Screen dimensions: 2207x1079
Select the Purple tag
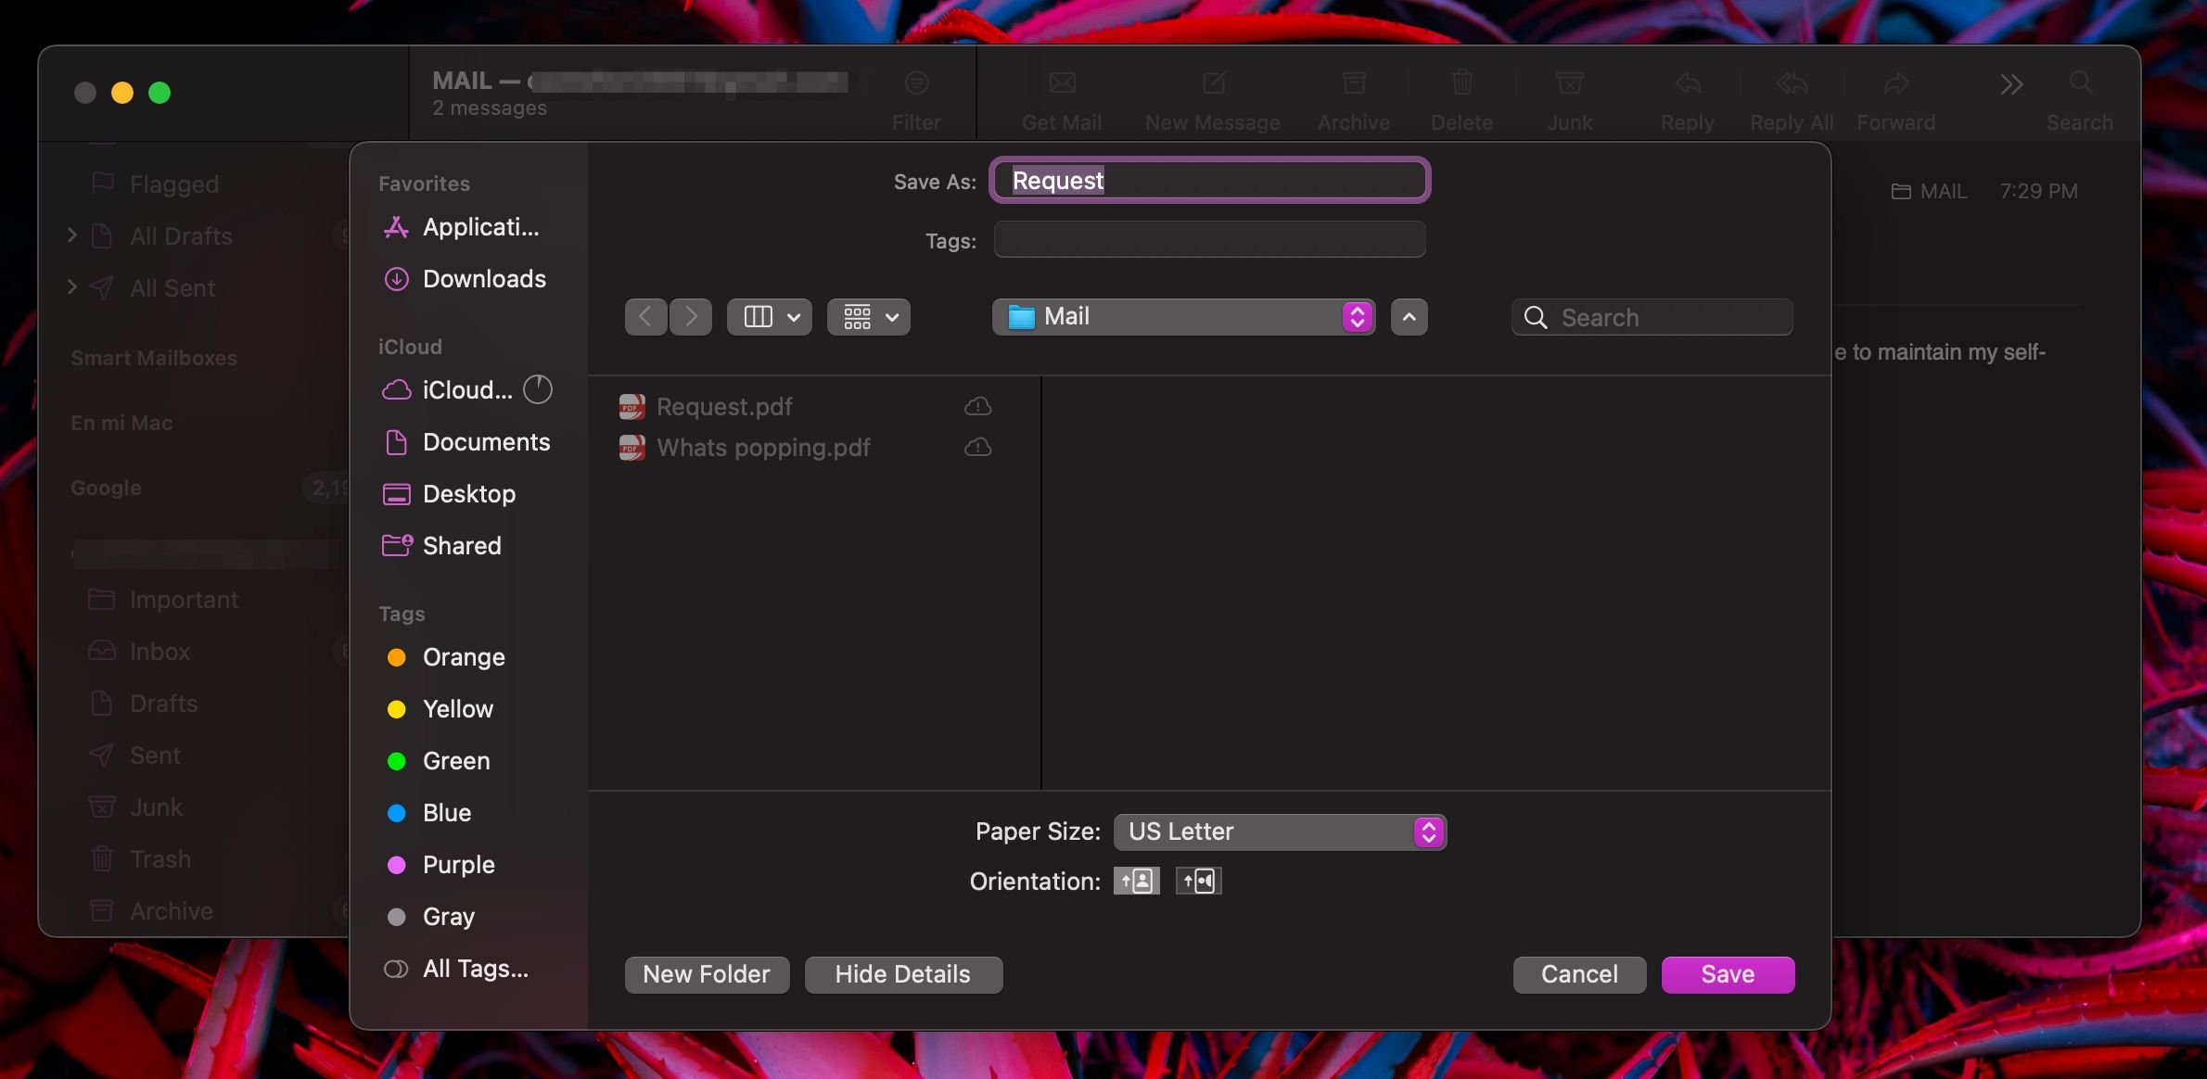tap(458, 865)
